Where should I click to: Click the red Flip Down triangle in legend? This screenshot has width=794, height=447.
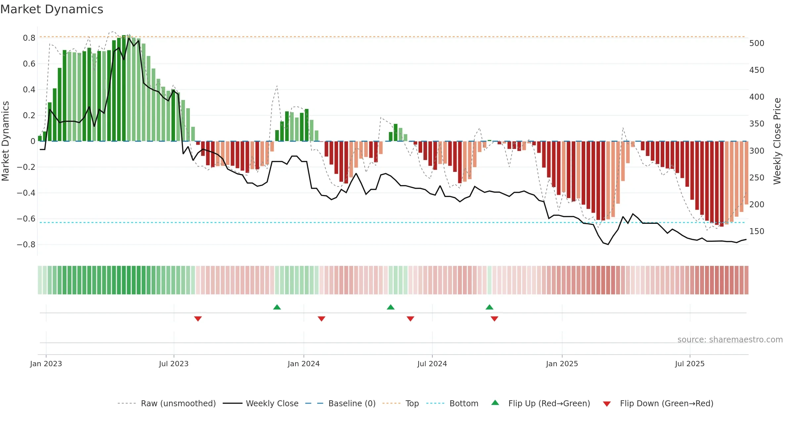coord(607,404)
